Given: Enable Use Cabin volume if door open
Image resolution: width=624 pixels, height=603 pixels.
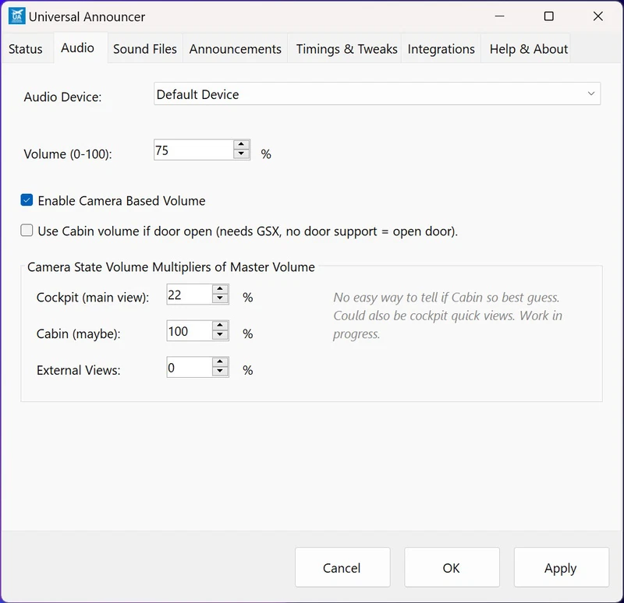Looking at the screenshot, I should pyautogui.click(x=27, y=230).
